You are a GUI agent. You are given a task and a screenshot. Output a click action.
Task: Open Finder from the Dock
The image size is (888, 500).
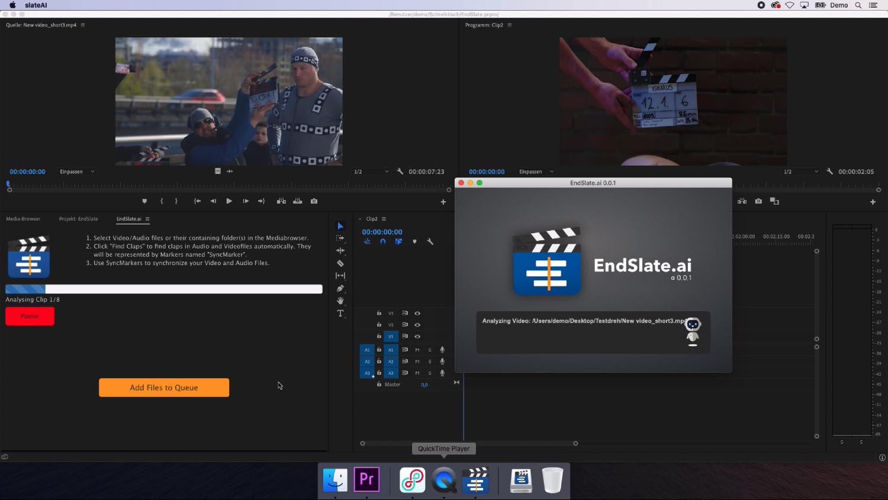pos(335,480)
